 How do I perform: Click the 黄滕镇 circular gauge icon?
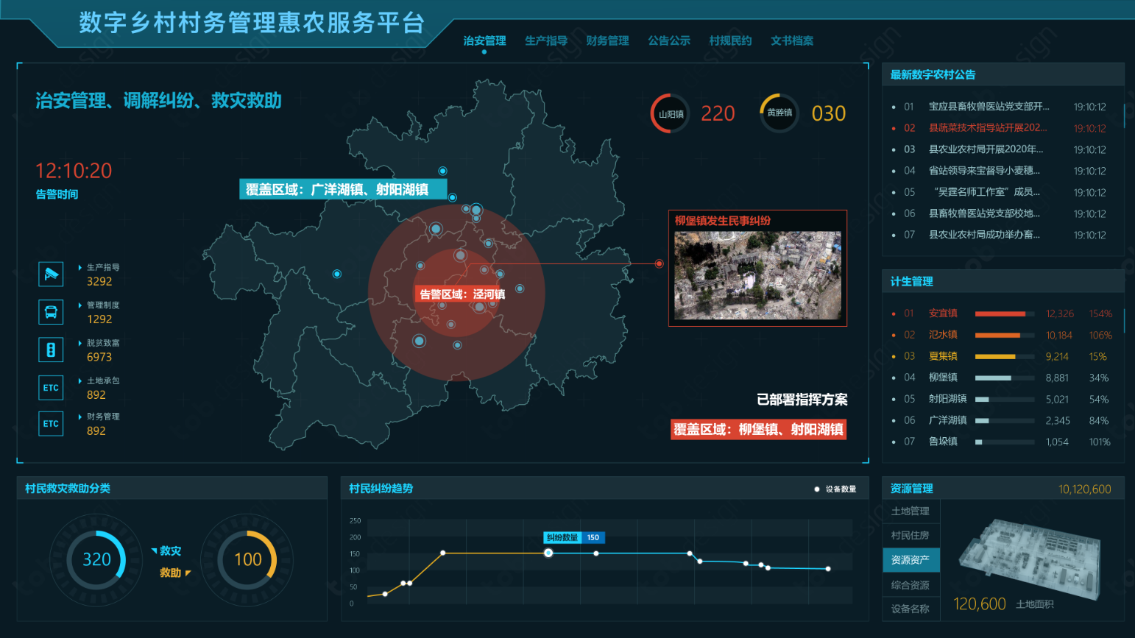coord(779,113)
